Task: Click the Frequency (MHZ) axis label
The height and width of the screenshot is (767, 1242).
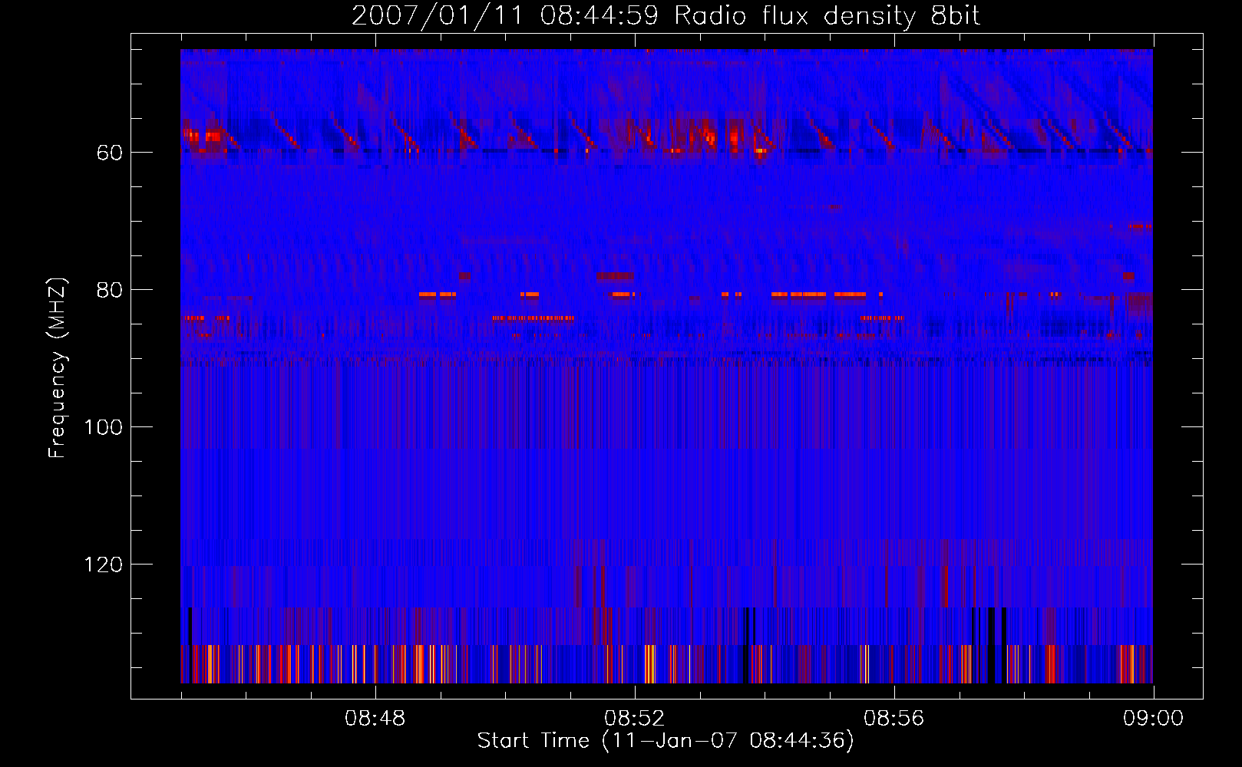Action: point(58,368)
